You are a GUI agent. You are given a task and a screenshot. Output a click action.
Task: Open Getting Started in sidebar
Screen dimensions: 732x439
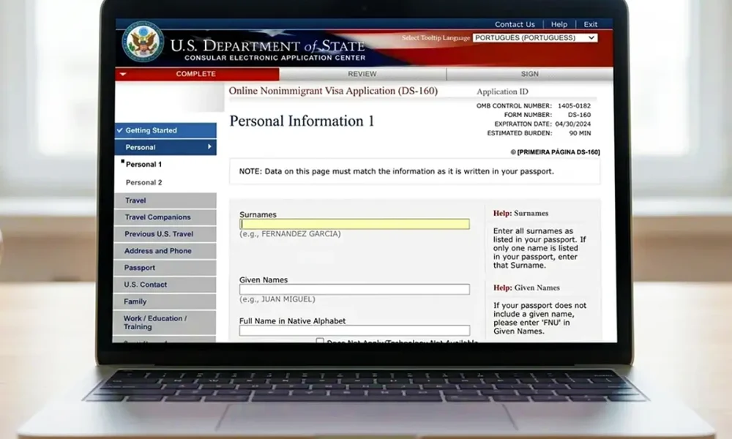(x=165, y=131)
